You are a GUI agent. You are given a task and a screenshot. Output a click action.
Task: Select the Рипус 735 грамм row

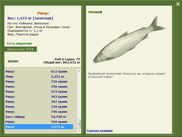tap(39, 82)
